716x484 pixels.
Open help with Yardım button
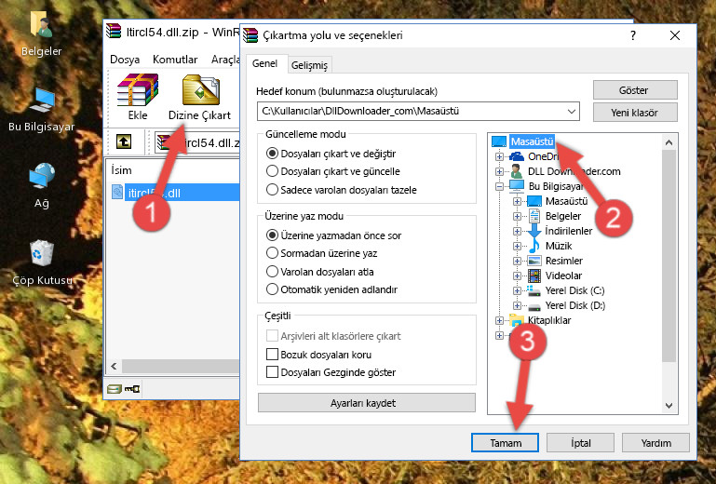tap(655, 443)
